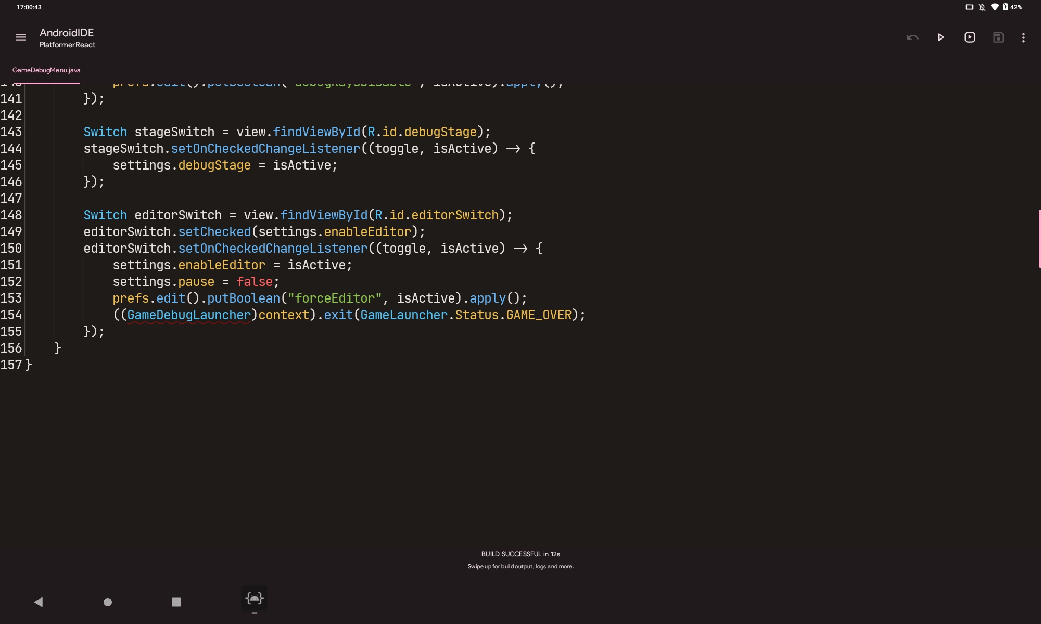
Task: Run the project build with play icon
Action: pos(940,37)
